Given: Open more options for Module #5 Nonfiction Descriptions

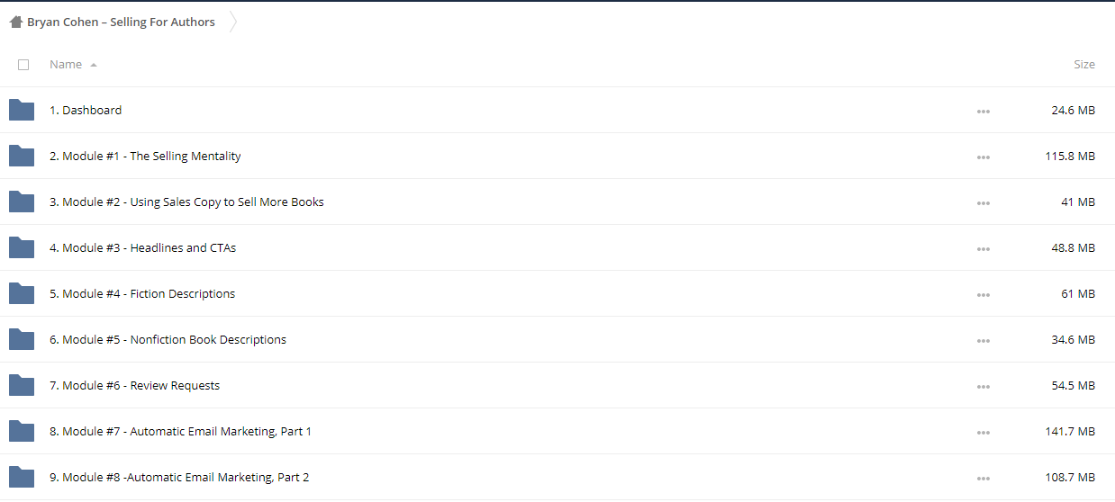Looking at the screenshot, I should [983, 341].
